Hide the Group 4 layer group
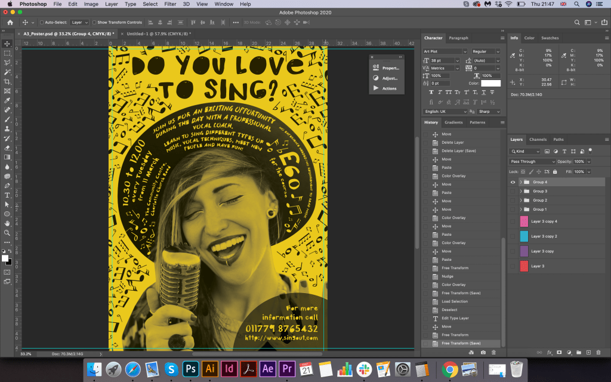Viewport: 611px width, 382px height. [513, 182]
